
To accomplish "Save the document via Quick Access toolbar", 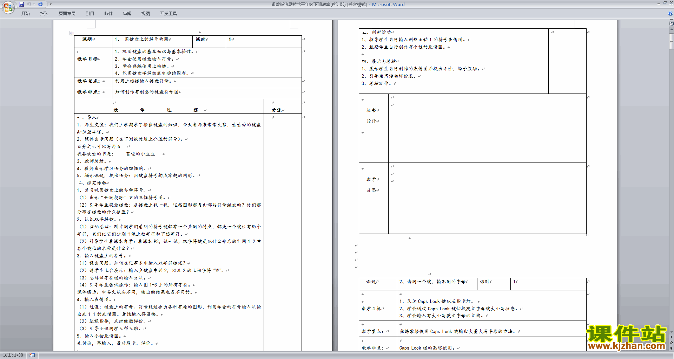I will (21, 4).
